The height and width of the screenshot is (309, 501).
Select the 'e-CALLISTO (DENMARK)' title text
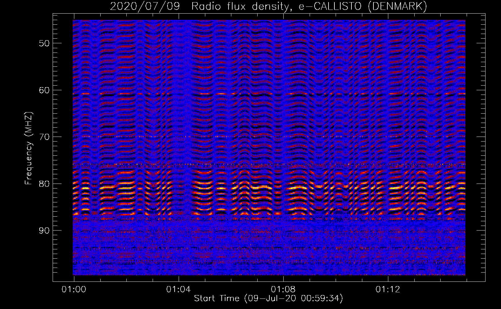(x=363, y=6)
